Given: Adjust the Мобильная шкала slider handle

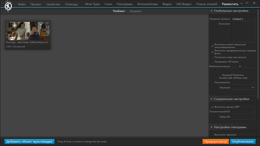Looking at the screenshot, I should [x=240, y=67].
